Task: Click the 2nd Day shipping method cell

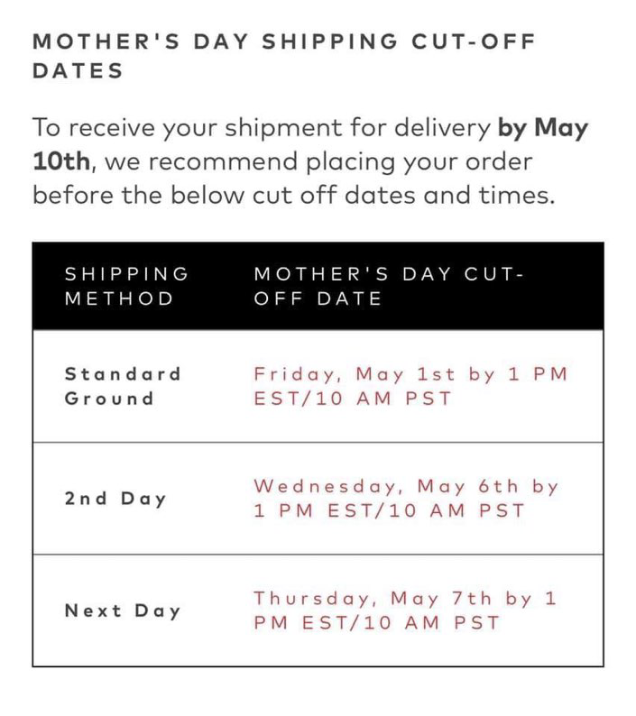Action: (x=115, y=499)
